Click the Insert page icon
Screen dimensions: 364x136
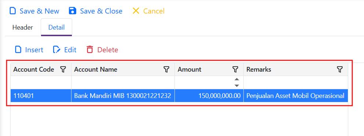pos(18,50)
